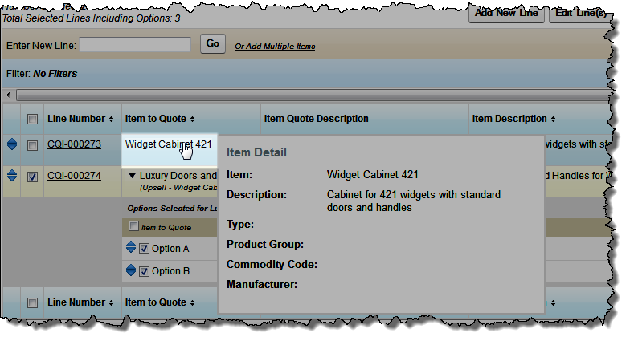Click the Add New Line button
630x341 pixels.
[x=506, y=14]
